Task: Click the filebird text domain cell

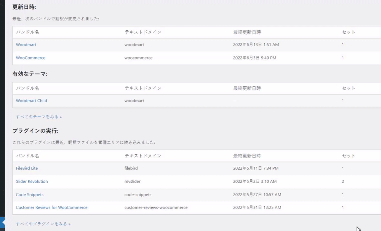Action: (131, 168)
